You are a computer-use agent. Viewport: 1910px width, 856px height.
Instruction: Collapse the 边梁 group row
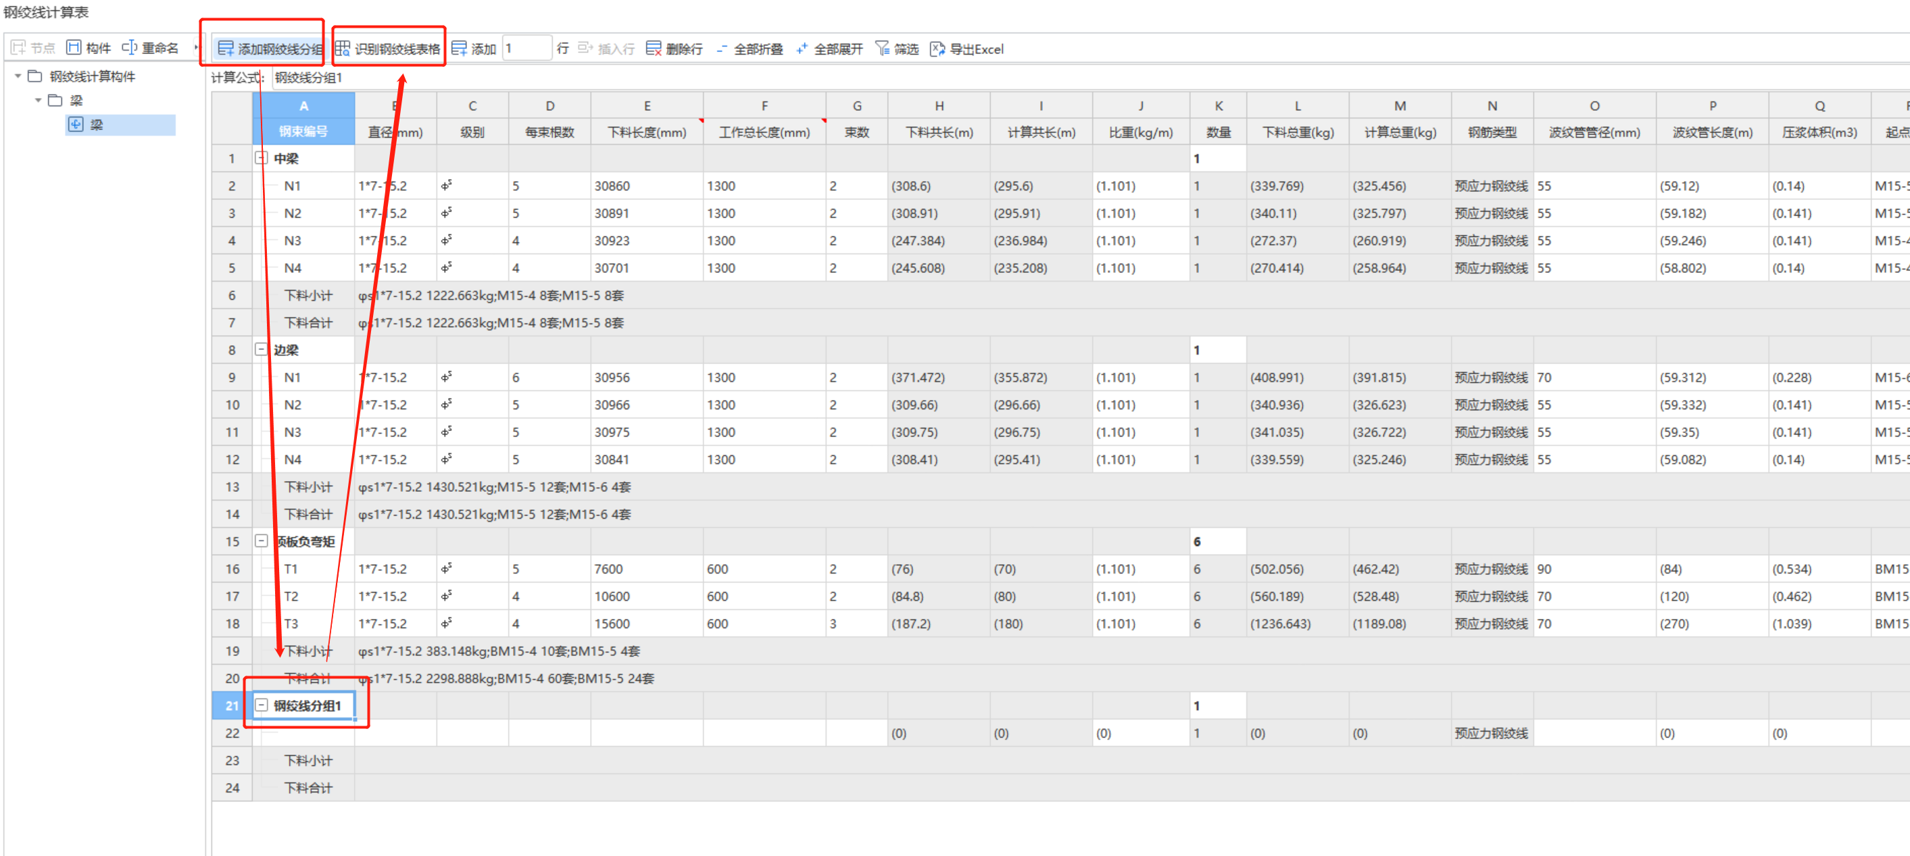click(261, 350)
